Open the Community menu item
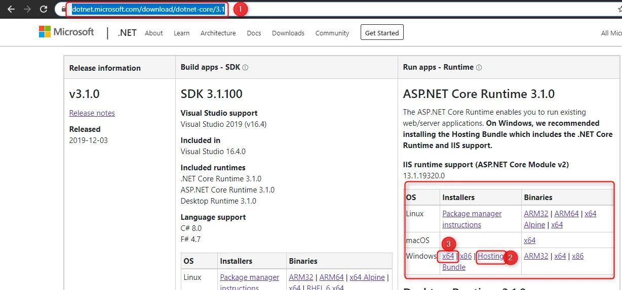The width and height of the screenshot is (622, 290). pyautogui.click(x=332, y=33)
